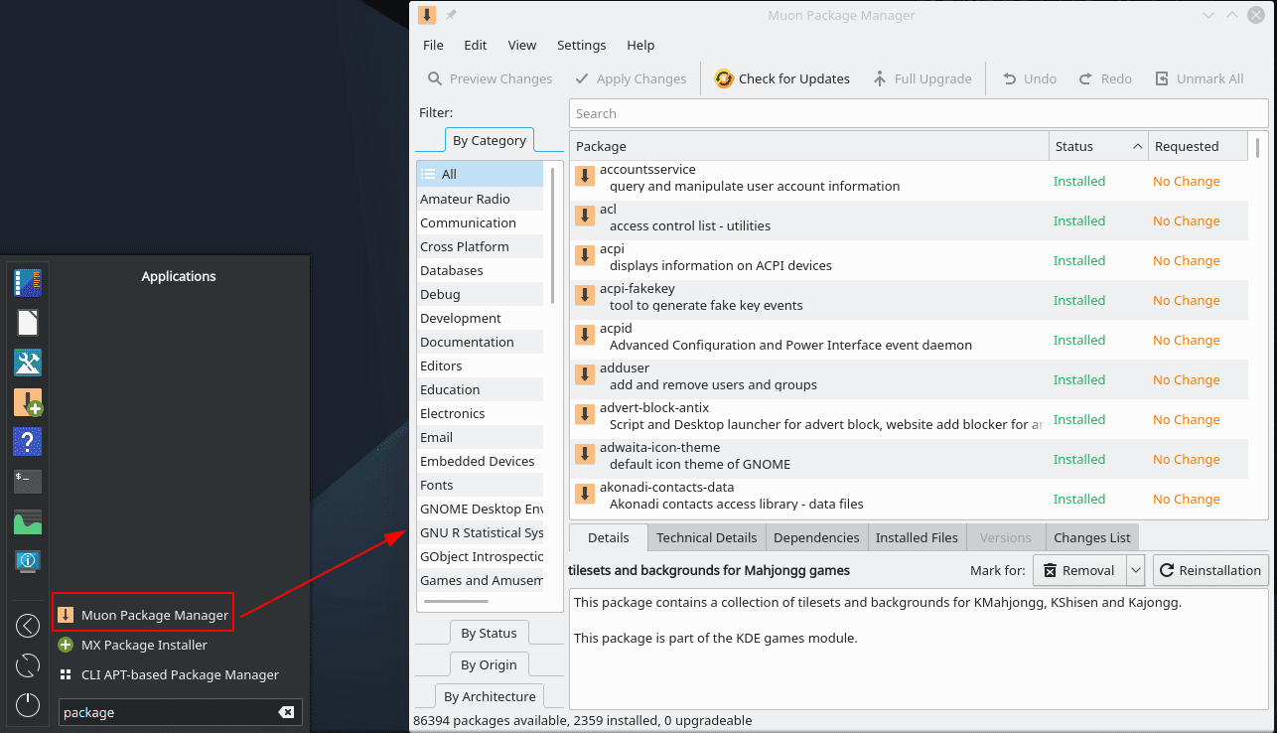1277x733 pixels.
Task: Toggle the pin icon on the title bar
Action: tap(450, 14)
